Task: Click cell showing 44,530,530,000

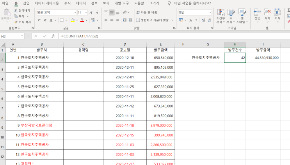Action: [263, 58]
